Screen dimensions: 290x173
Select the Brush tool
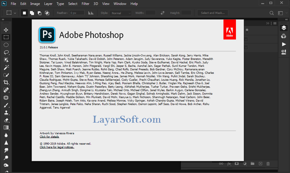tap(6, 105)
